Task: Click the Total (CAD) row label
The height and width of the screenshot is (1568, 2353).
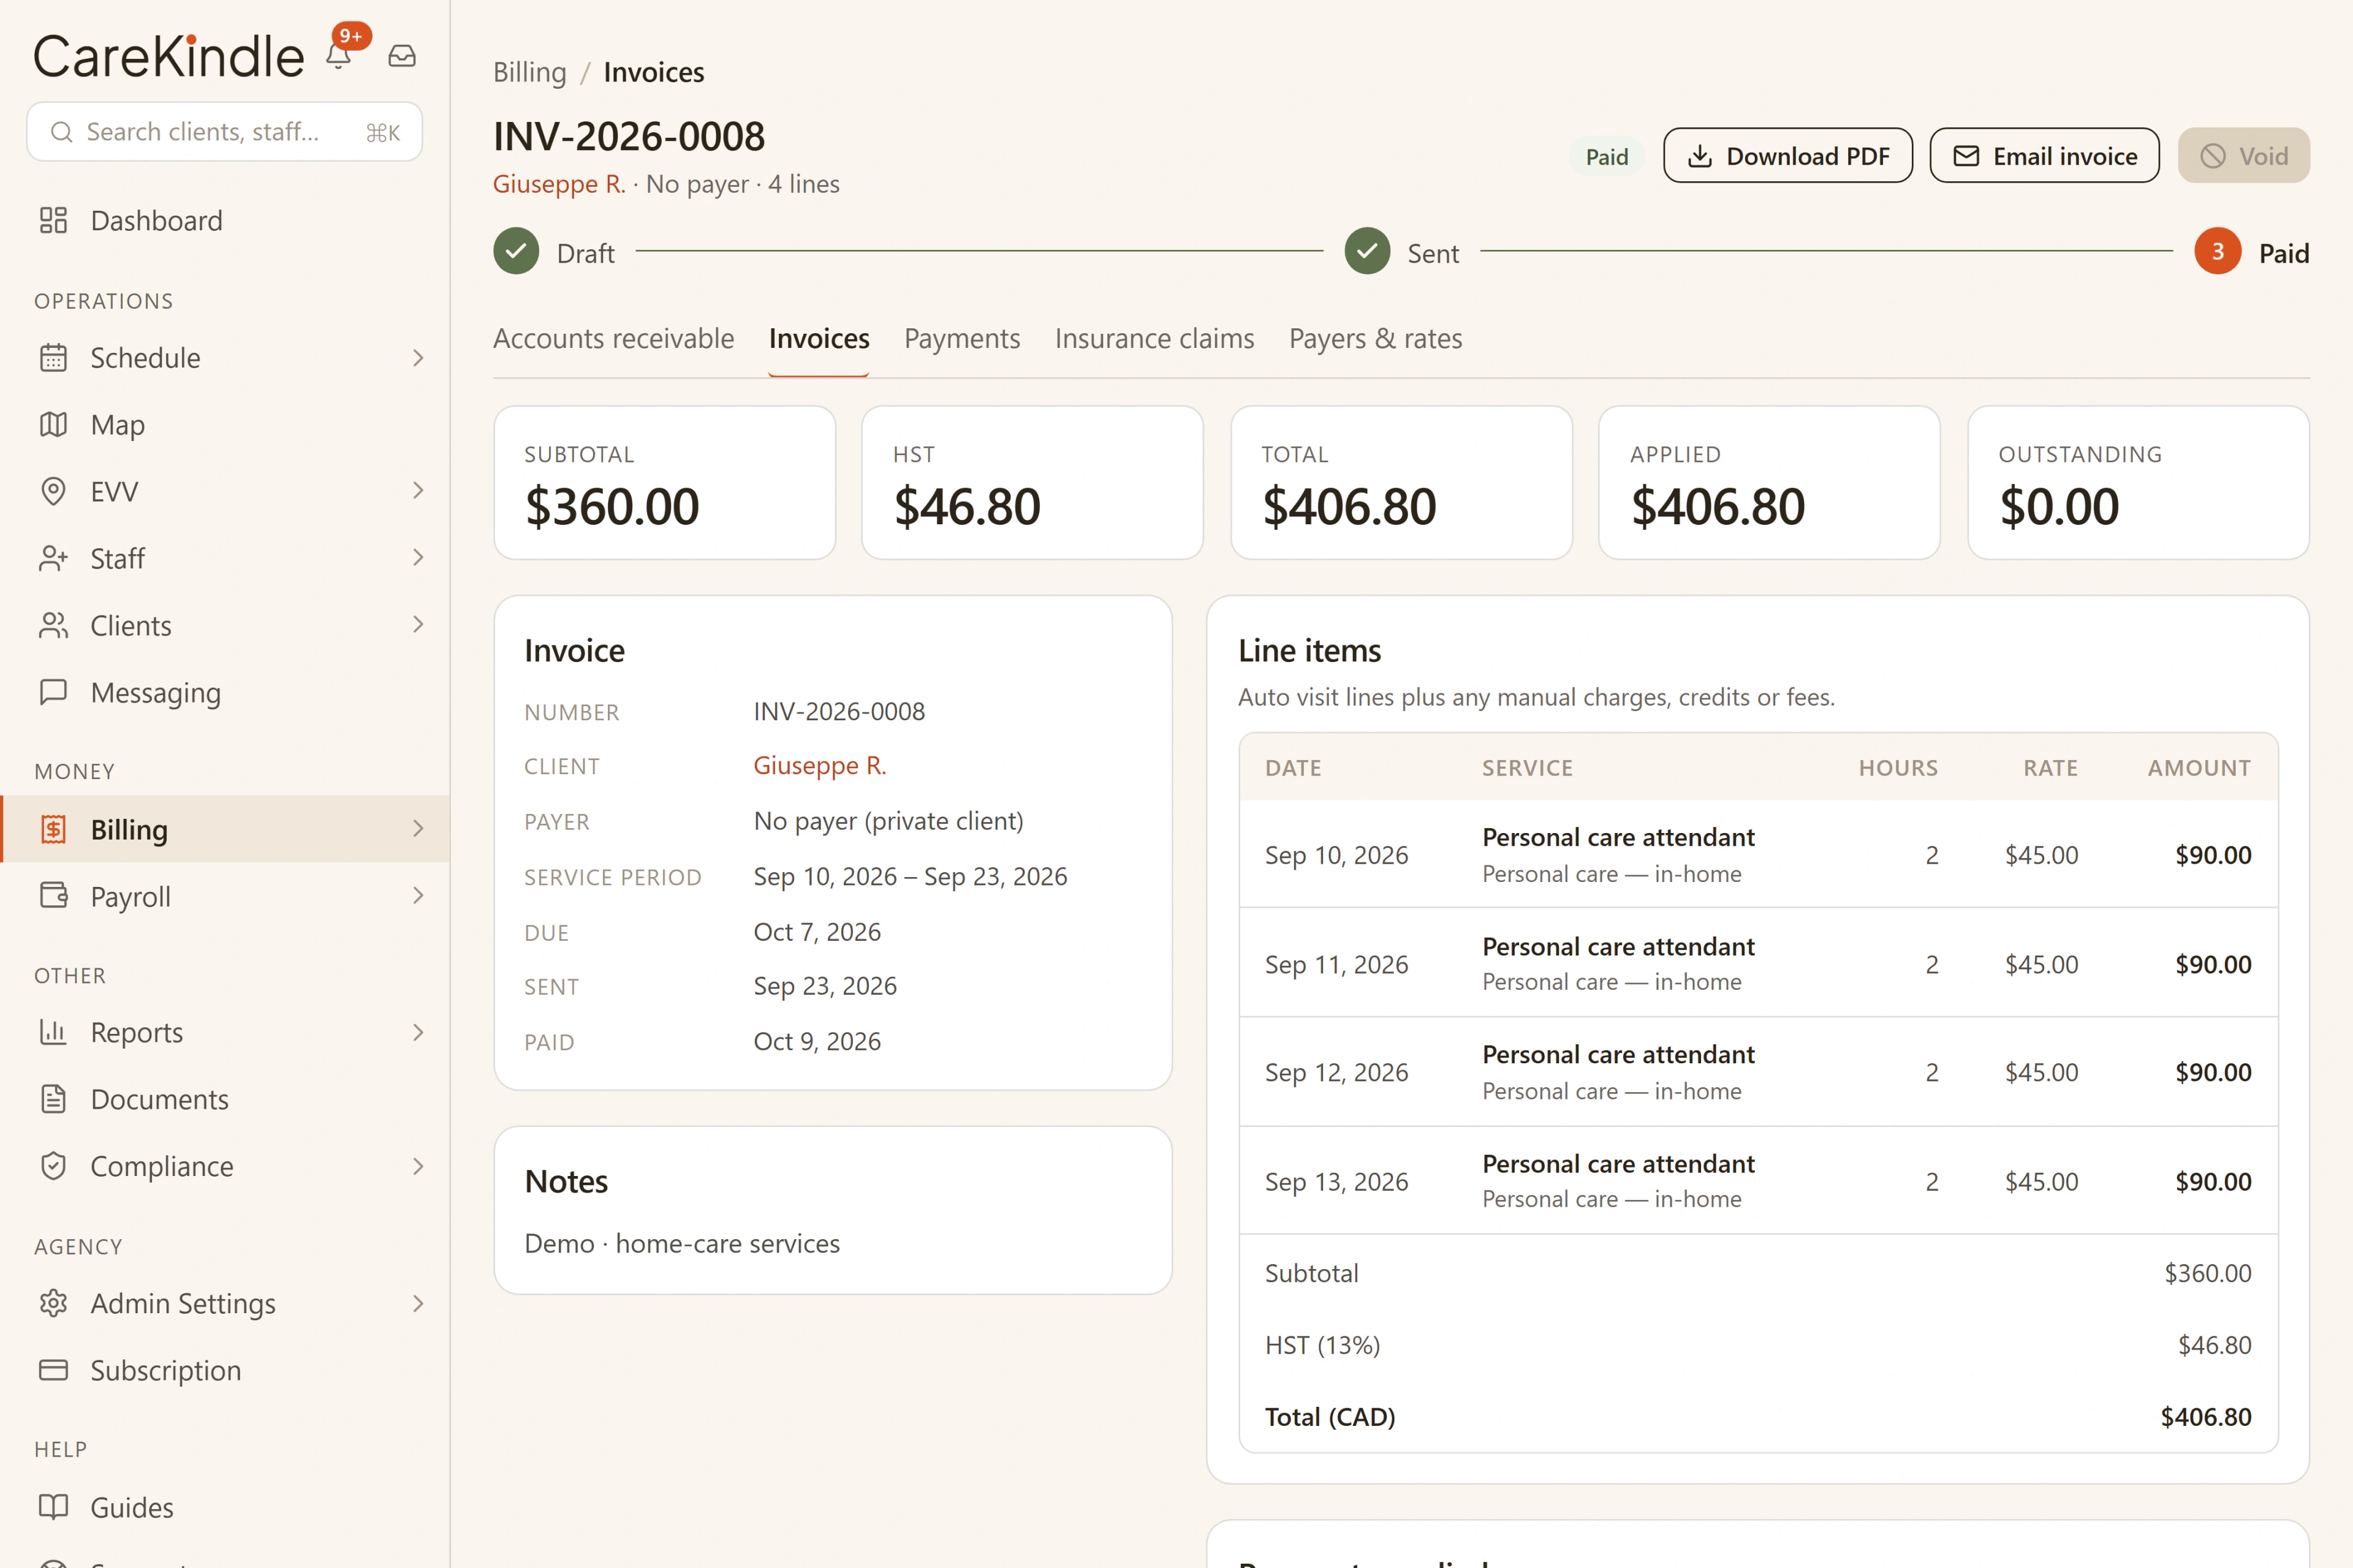Action: point(1330,1416)
